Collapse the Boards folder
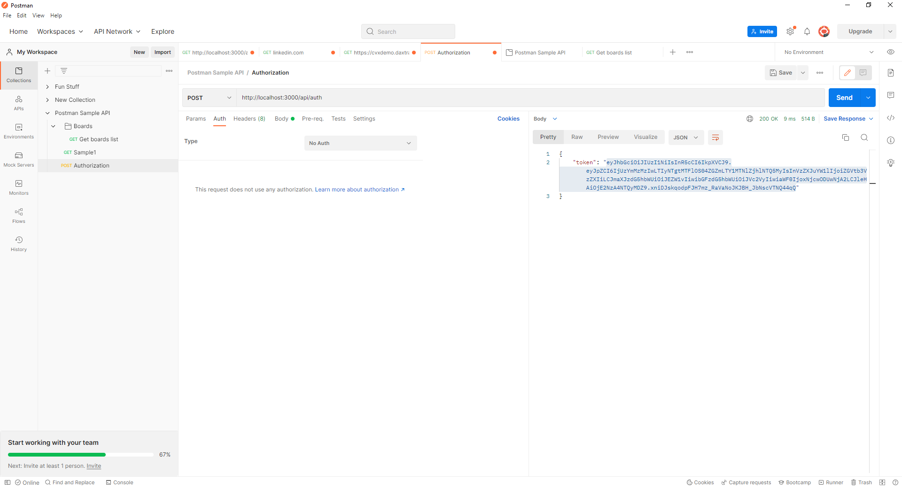This screenshot has height=488, width=902. pos(54,126)
